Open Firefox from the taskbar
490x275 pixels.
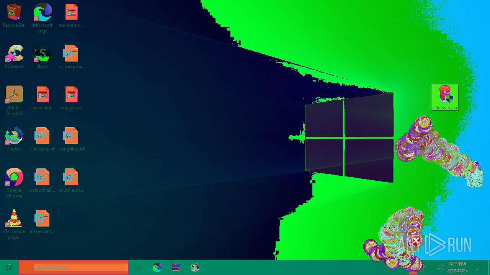click(x=195, y=267)
